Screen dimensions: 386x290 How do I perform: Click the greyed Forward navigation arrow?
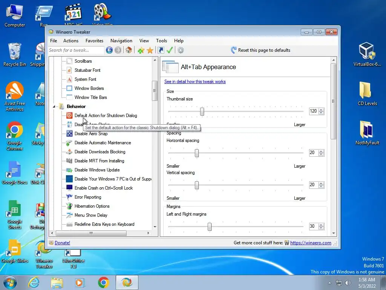pos(118,50)
